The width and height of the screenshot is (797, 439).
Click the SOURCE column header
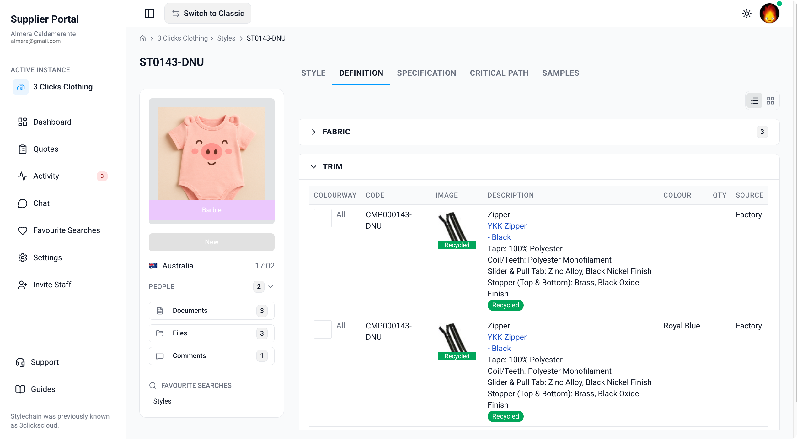pos(749,195)
